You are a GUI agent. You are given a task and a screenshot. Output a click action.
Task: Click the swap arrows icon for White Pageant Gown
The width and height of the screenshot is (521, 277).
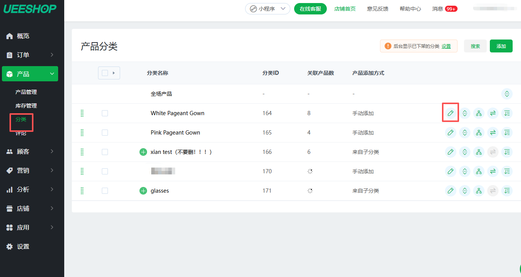(493, 113)
